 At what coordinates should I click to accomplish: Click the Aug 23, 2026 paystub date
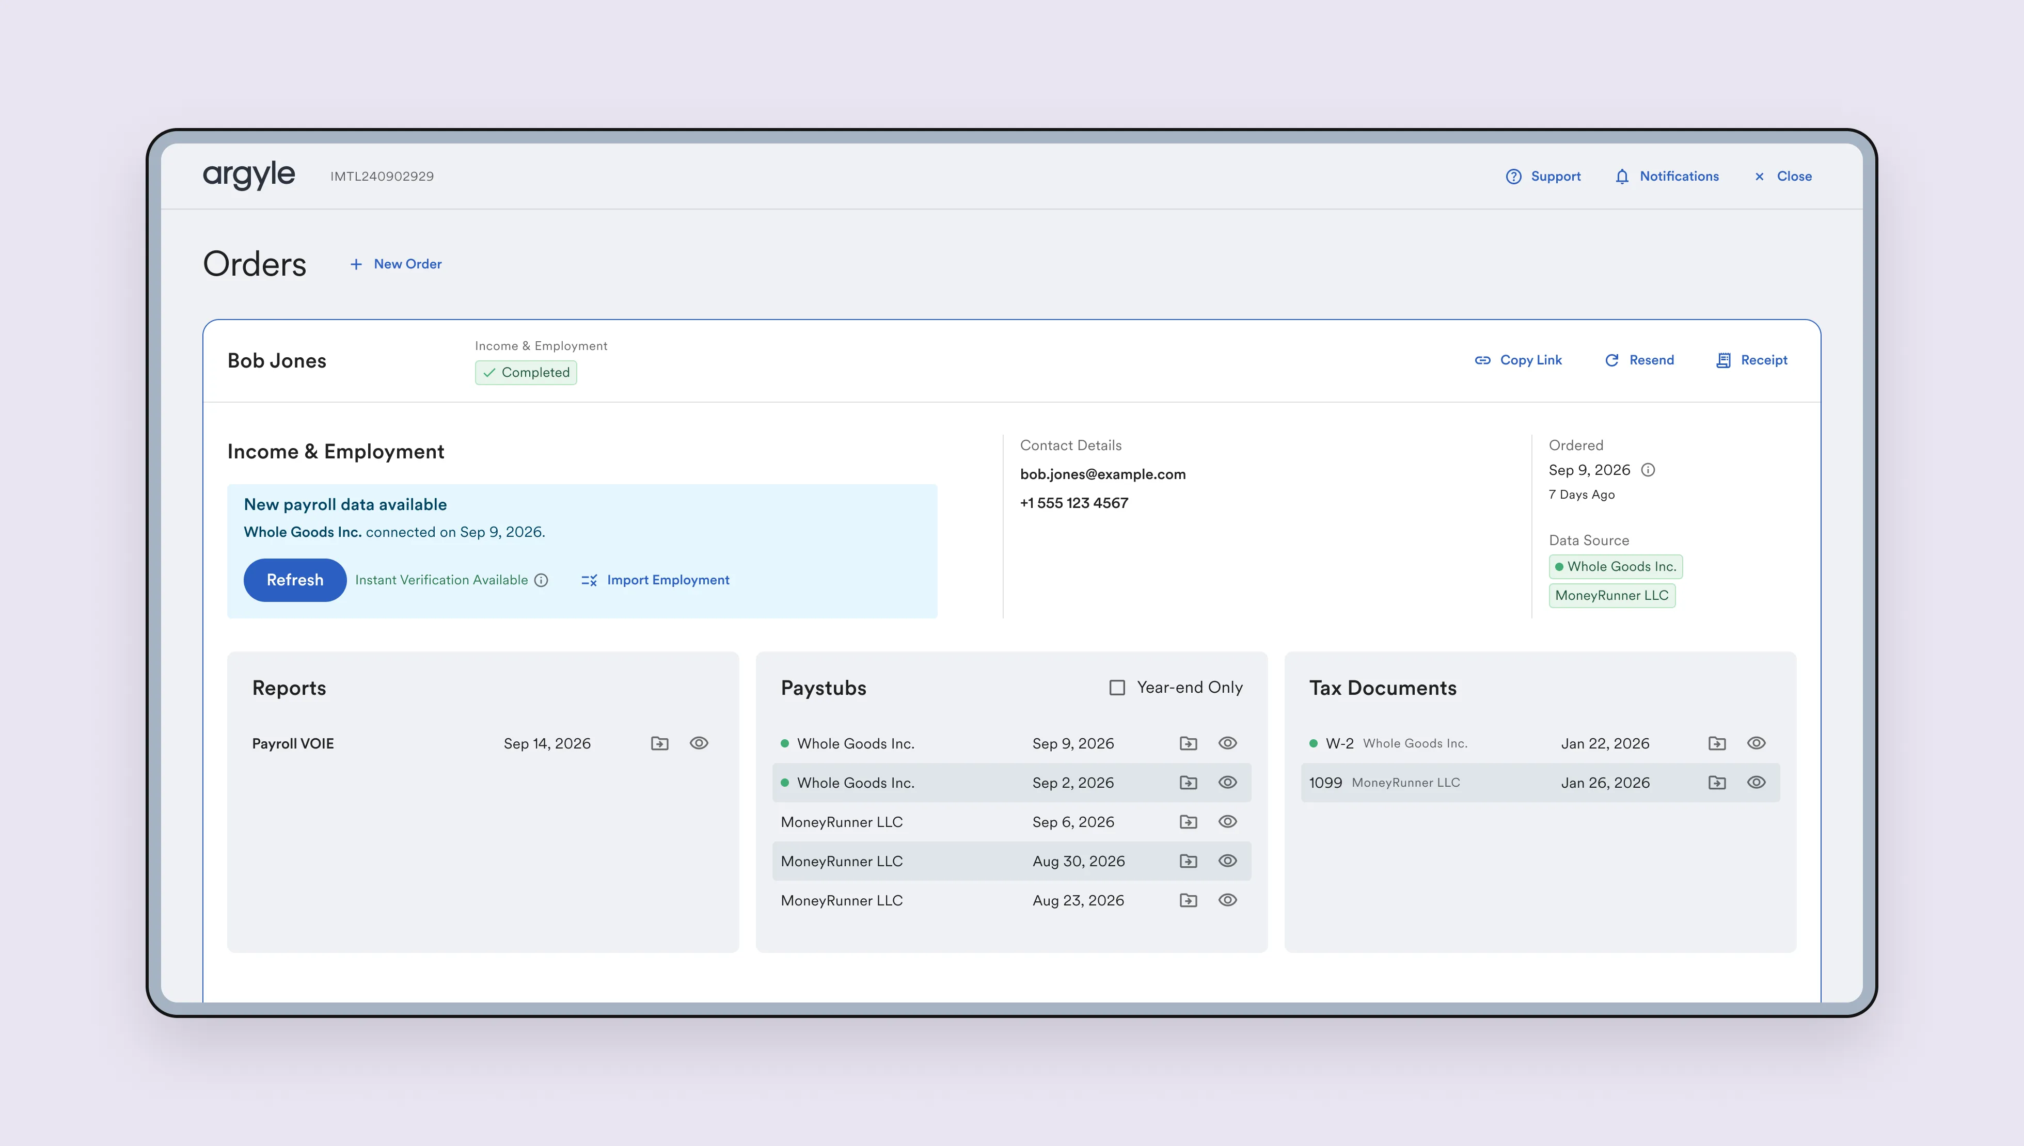[1079, 901]
